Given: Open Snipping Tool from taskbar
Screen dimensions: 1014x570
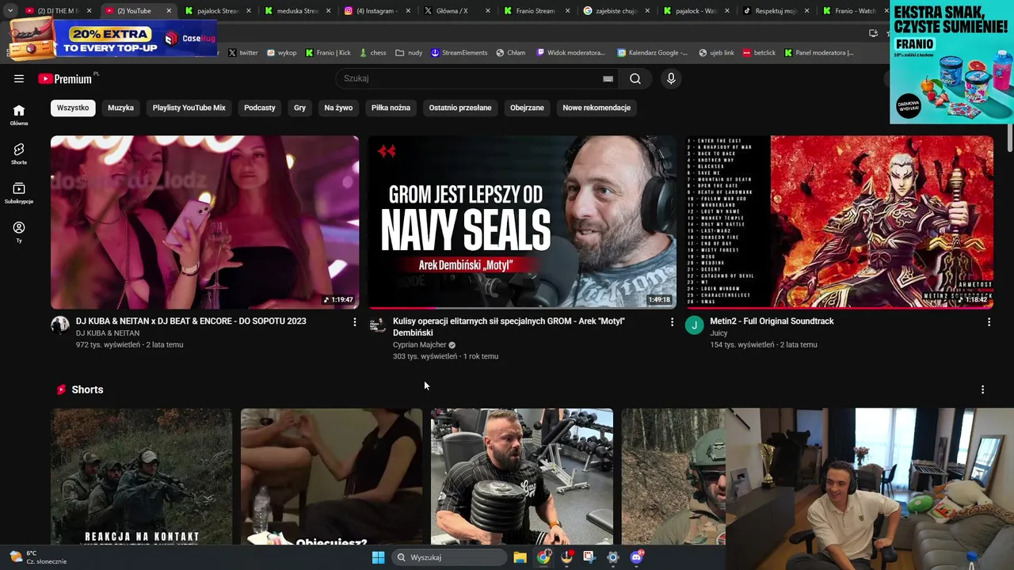Looking at the screenshot, I should 589,557.
